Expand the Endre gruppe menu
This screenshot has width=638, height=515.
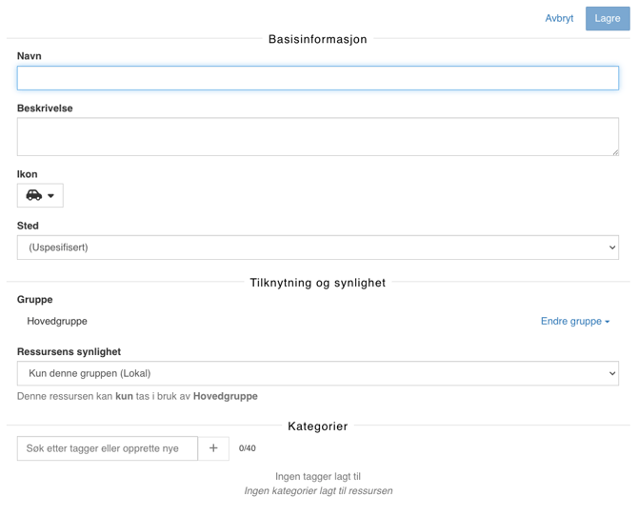coord(574,322)
